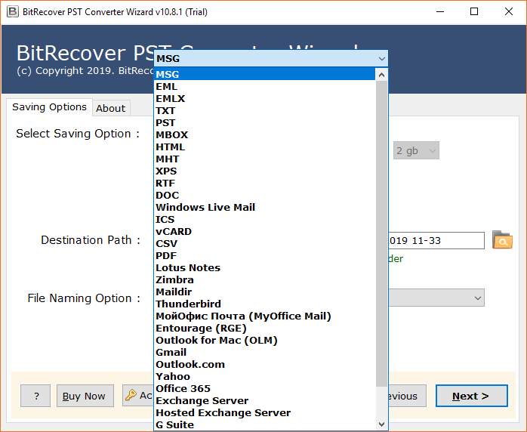The image size is (527, 432).
Task: Click the Next > button
Action: coord(472,396)
